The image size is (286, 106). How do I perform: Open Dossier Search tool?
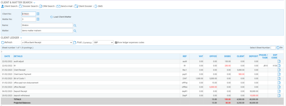(28, 6)
